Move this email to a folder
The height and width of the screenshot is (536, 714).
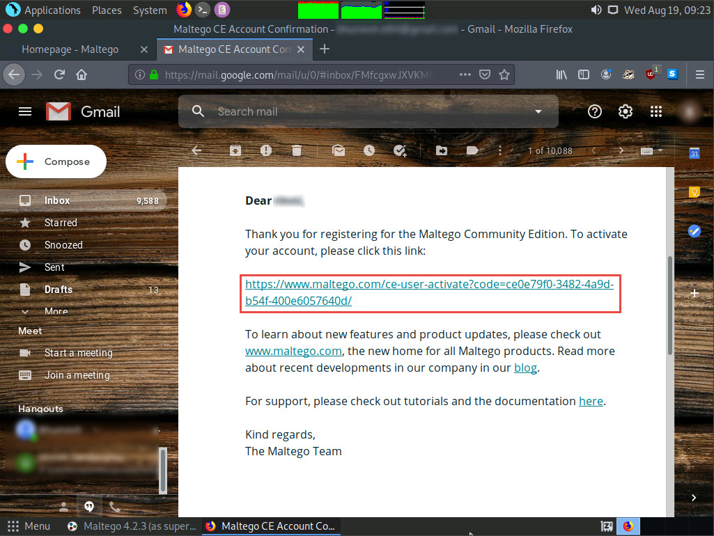click(x=442, y=150)
